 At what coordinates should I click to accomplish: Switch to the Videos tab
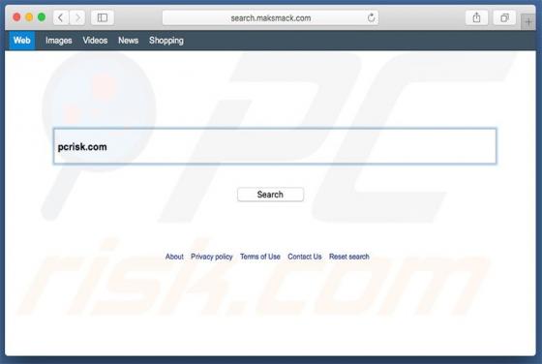(95, 41)
